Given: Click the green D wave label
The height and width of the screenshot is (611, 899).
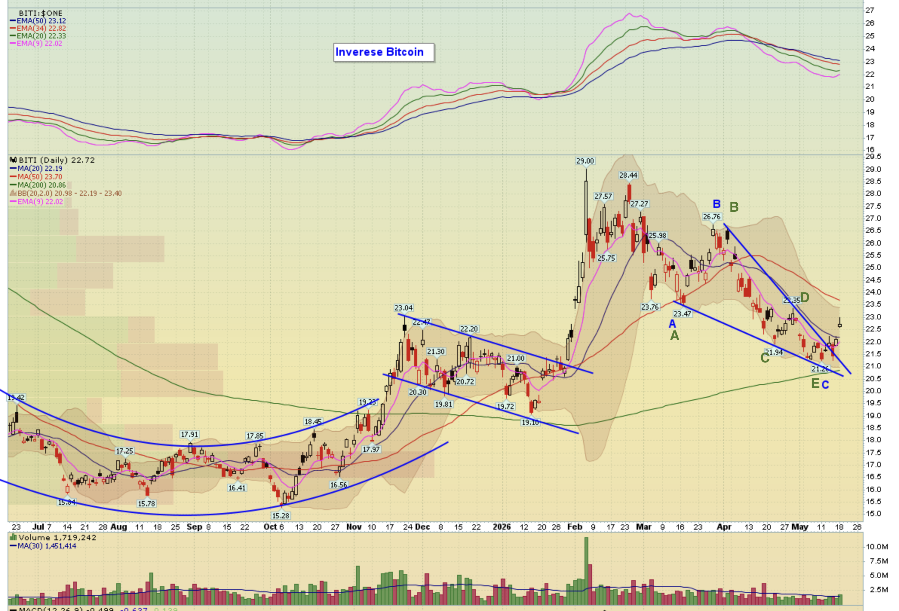Looking at the screenshot, I should pos(805,298).
